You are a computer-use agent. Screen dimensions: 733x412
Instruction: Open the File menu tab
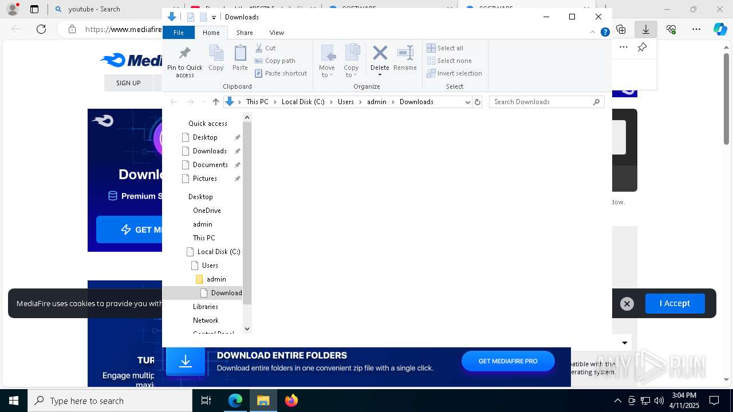pyautogui.click(x=179, y=33)
